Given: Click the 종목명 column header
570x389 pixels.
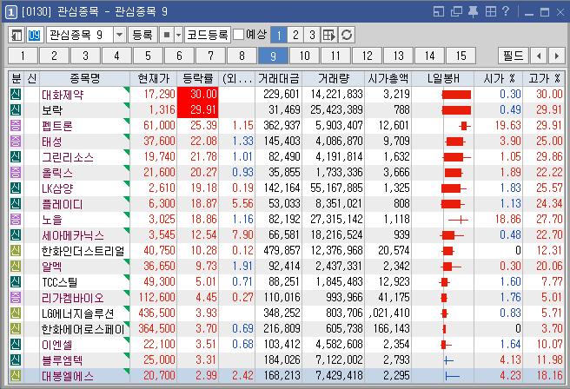Looking at the screenshot, I should 84,78.
